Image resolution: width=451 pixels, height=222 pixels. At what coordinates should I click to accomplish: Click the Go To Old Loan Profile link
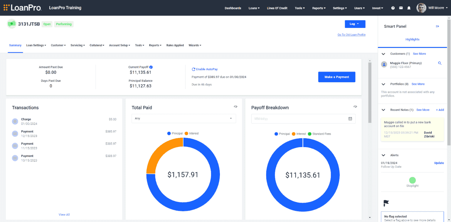tap(351, 35)
